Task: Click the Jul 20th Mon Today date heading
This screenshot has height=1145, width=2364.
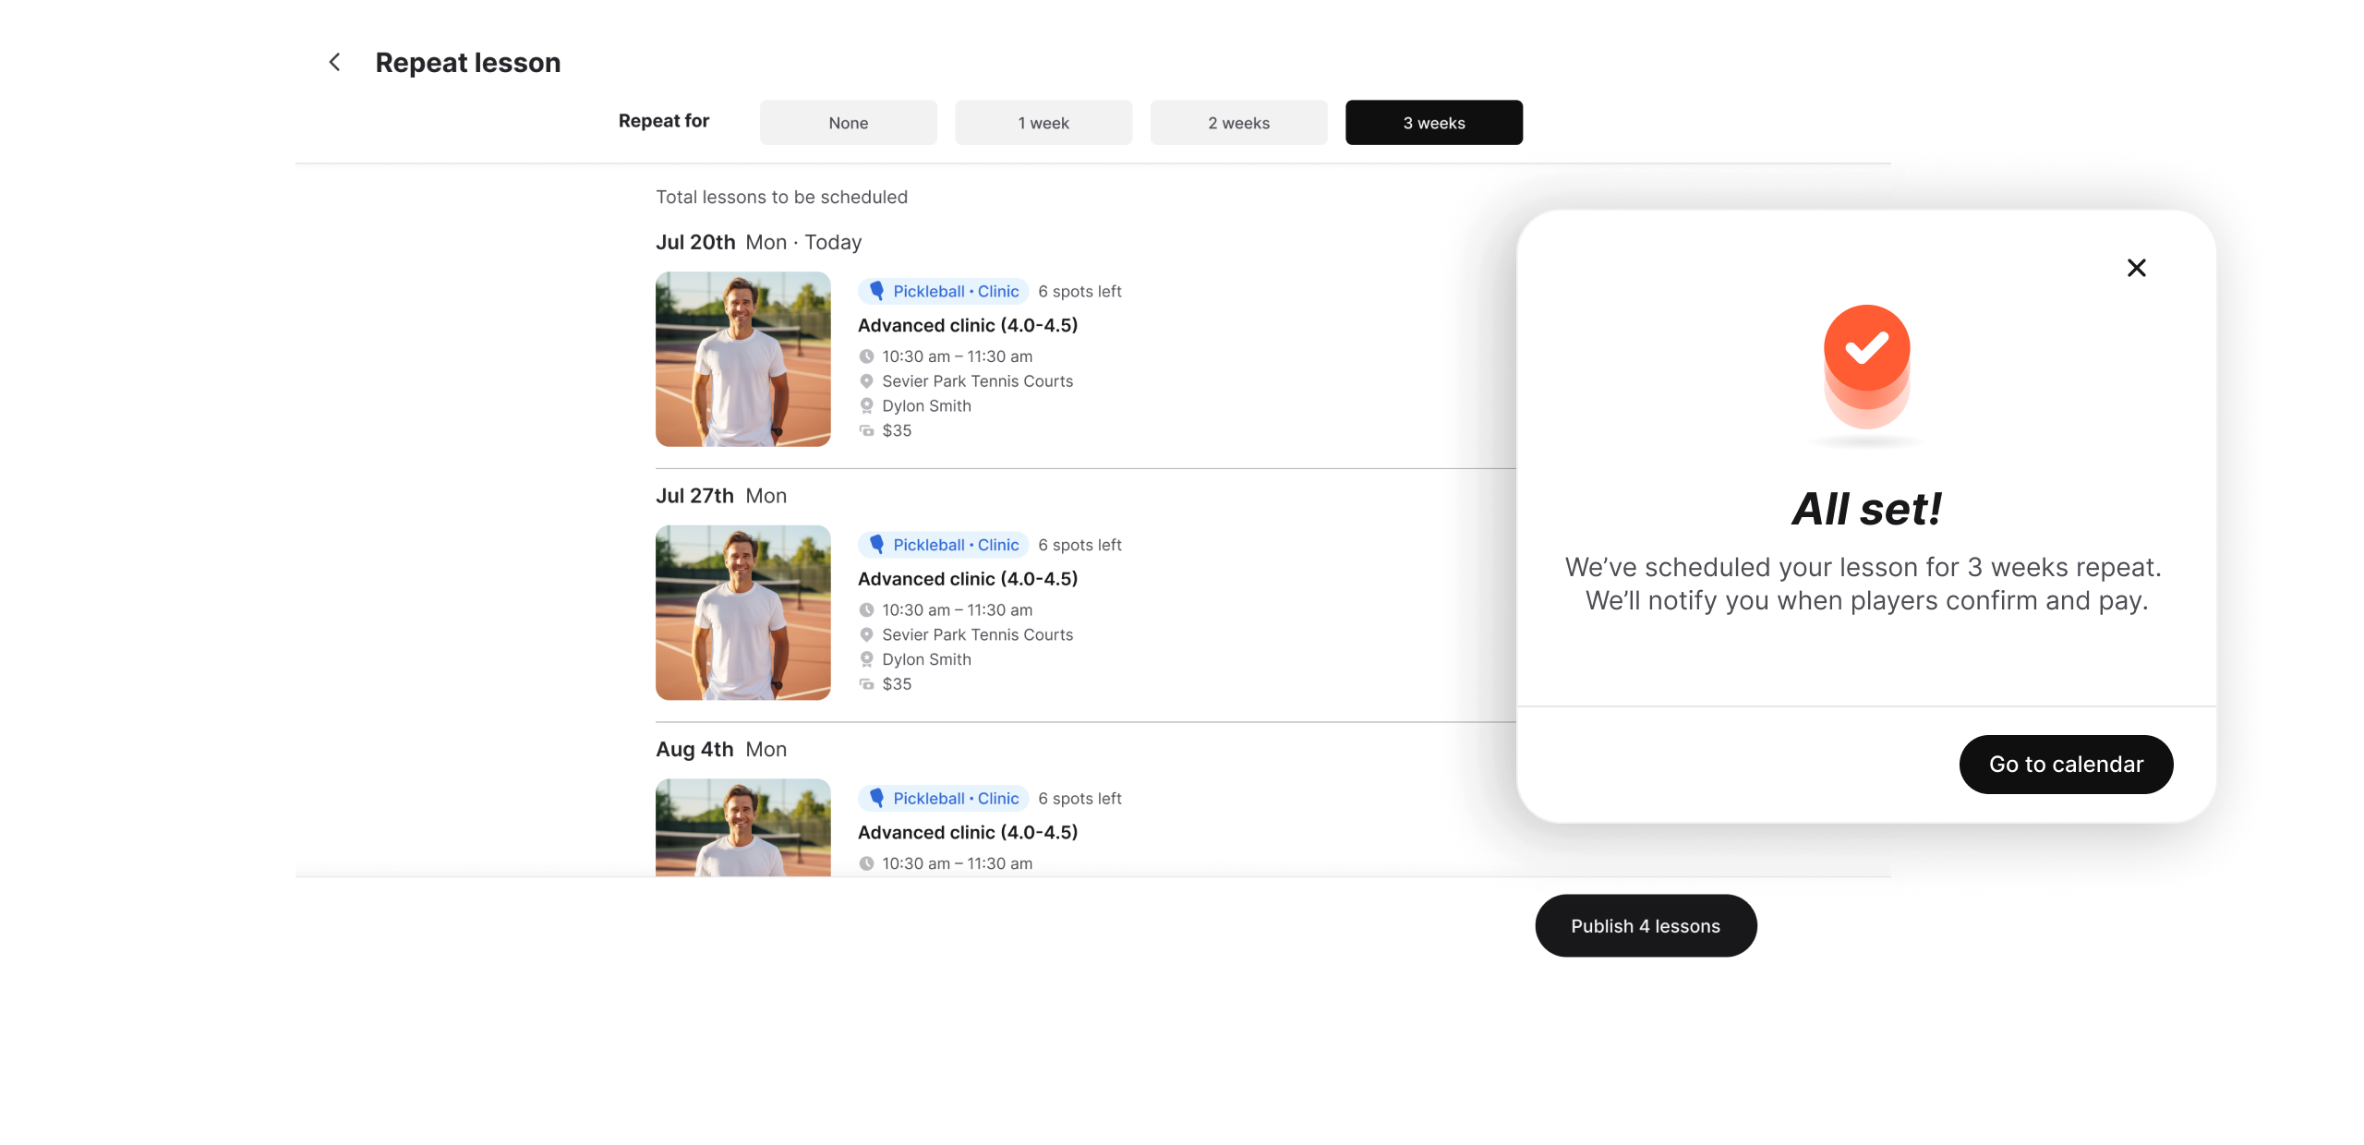Action: tap(758, 242)
